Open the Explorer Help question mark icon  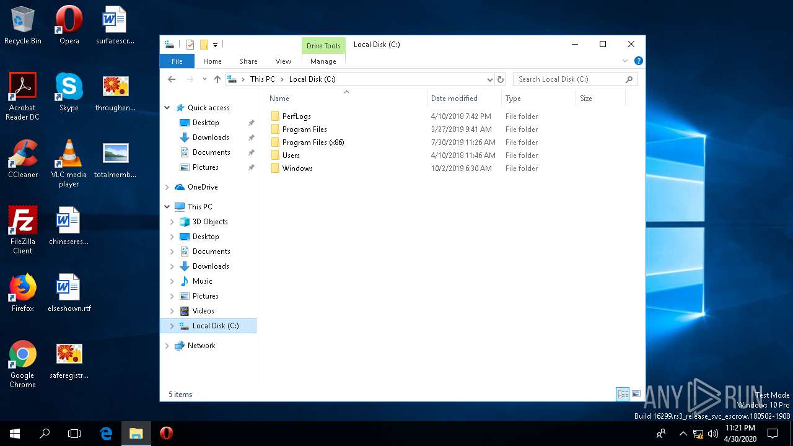pyautogui.click(x=639, y=61)
